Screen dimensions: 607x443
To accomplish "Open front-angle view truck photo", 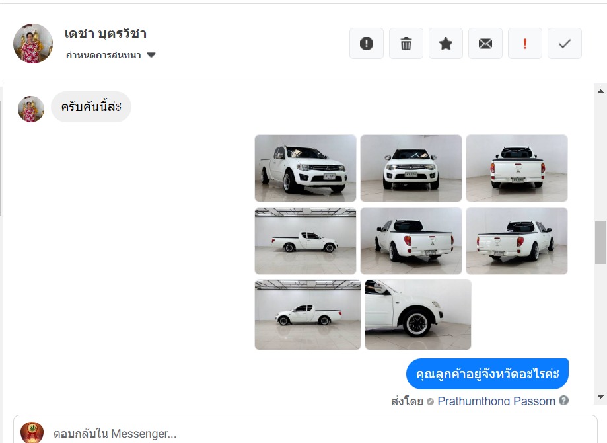I will coord(305,168).
